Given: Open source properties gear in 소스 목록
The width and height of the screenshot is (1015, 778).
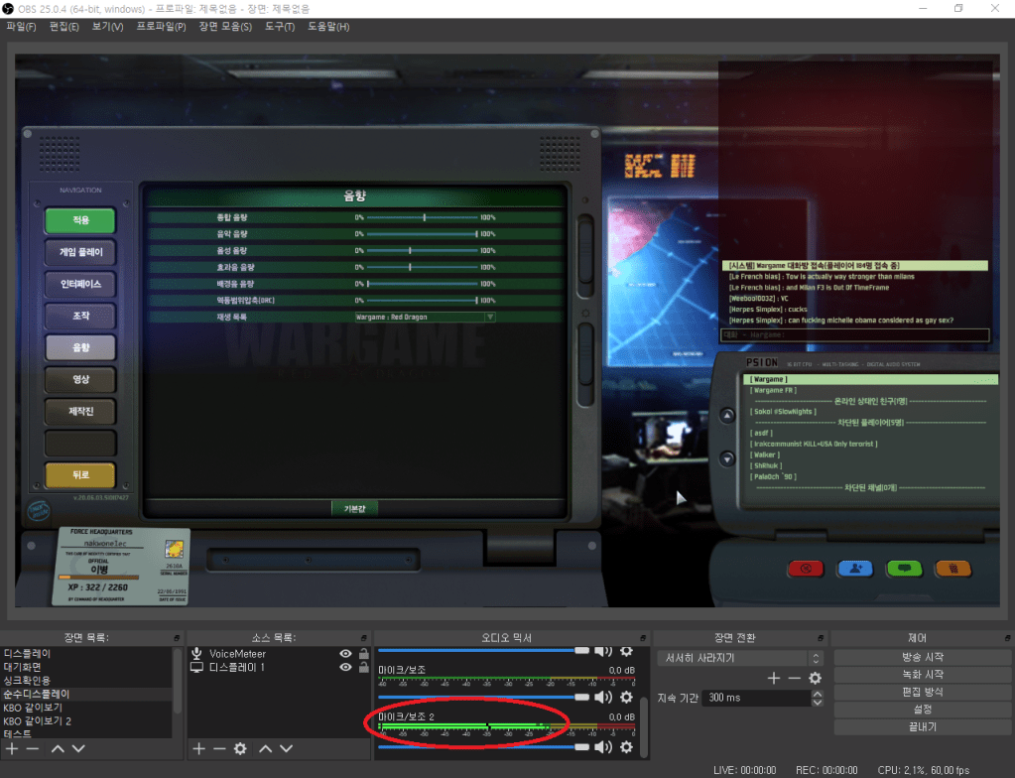Looking at the screenshot, I should [239, 748].
